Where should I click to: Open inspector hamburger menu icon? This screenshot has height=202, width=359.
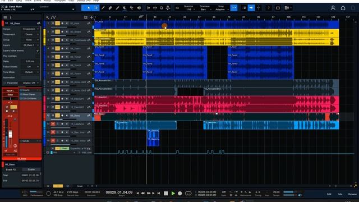[x=5, y=17]
